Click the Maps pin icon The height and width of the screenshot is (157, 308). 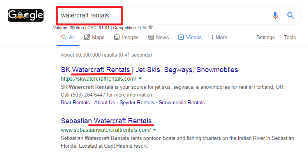(x=87, y=37)
